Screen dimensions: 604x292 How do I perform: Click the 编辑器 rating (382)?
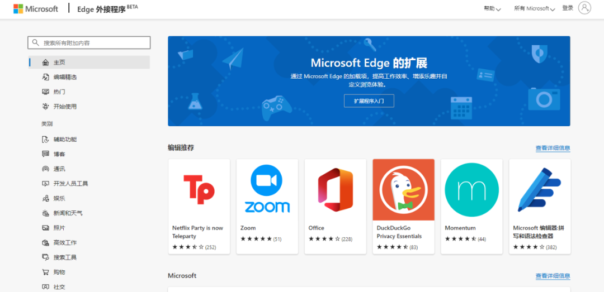point(535,247)
